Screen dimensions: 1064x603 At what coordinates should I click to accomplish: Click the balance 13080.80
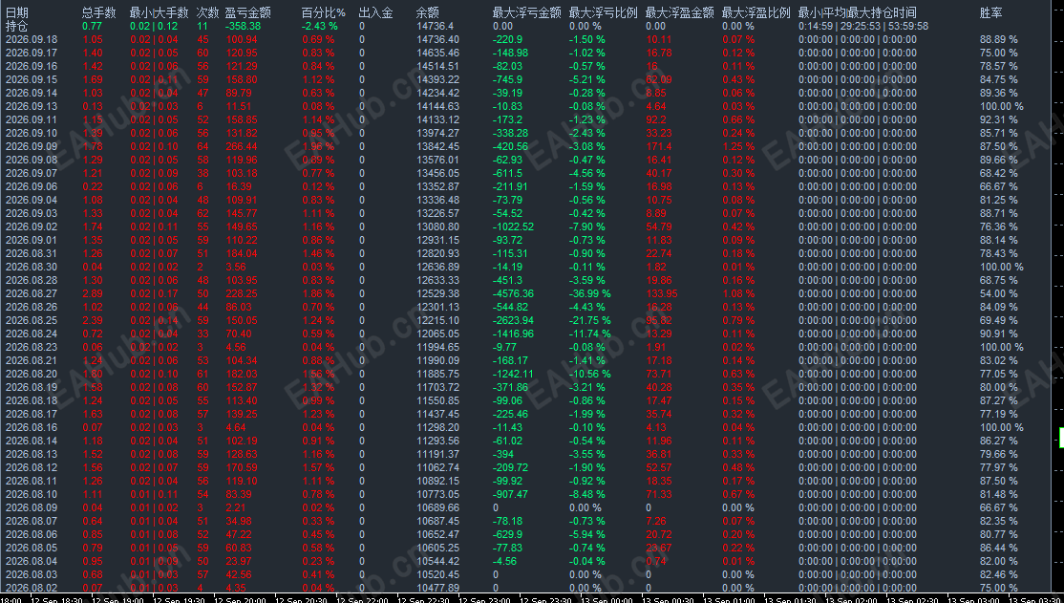pyautogui.click(x=437, y=226)
